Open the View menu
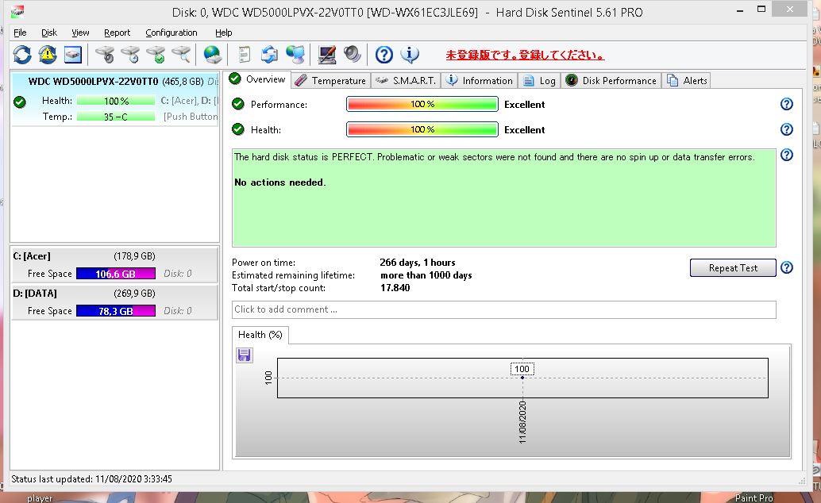821x503 pixels. 80,33
